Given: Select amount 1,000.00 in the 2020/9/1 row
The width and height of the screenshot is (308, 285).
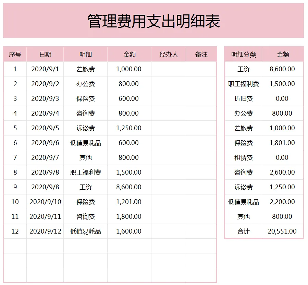Looking at the screenshot, I should click(x=129, y=69).
